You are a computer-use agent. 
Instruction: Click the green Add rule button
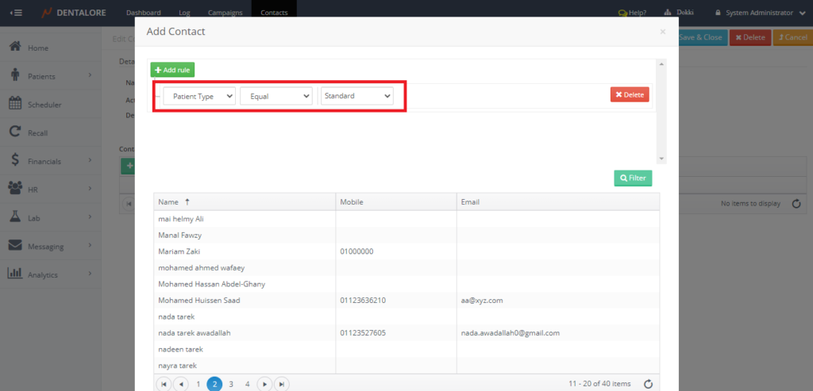pos(172,70)
